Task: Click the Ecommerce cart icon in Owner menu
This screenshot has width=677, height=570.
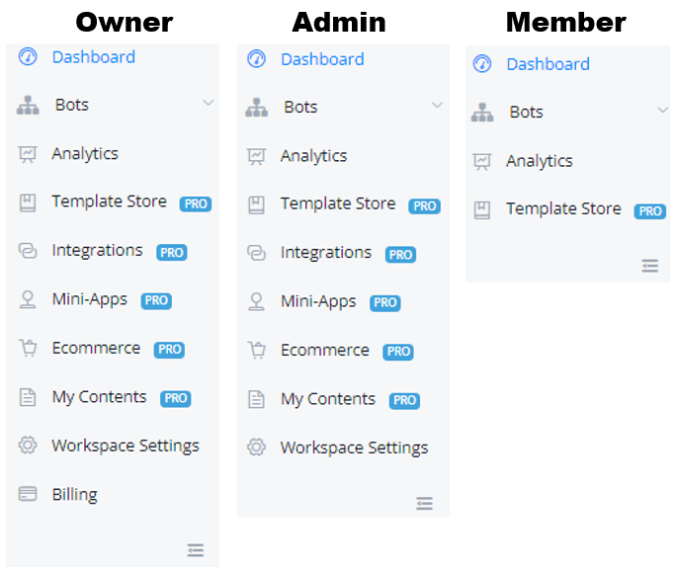Action: (28, 348)
